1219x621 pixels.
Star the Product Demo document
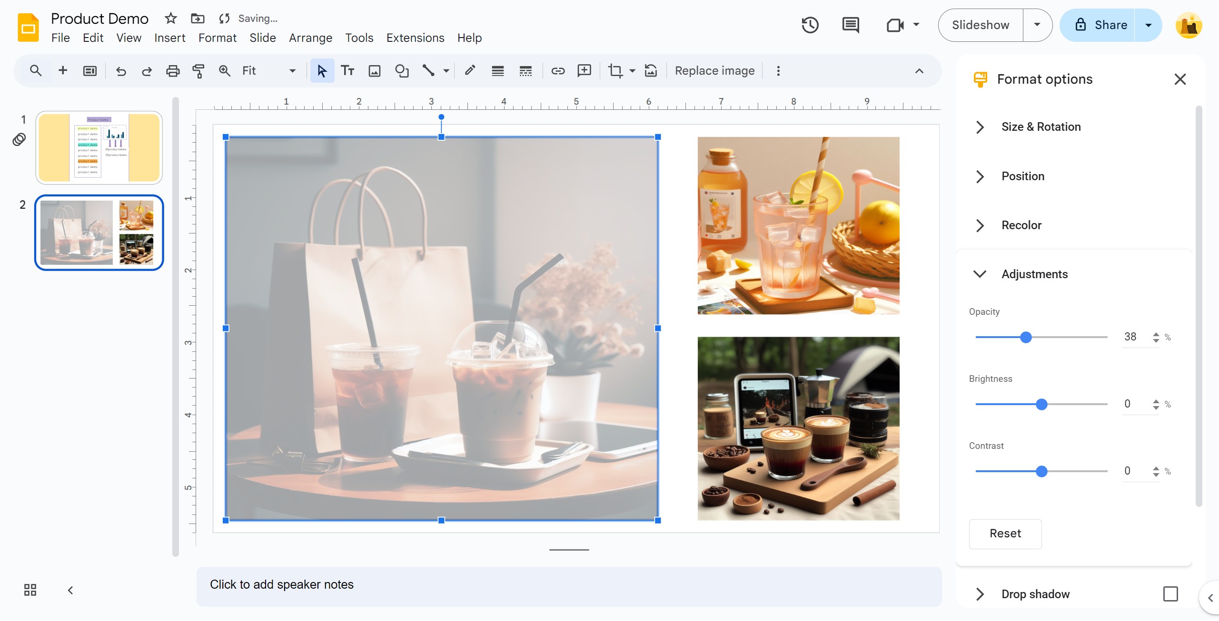[x=171, y=19]
